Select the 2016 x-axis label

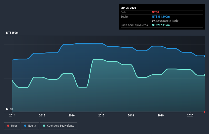pos(72,115)
